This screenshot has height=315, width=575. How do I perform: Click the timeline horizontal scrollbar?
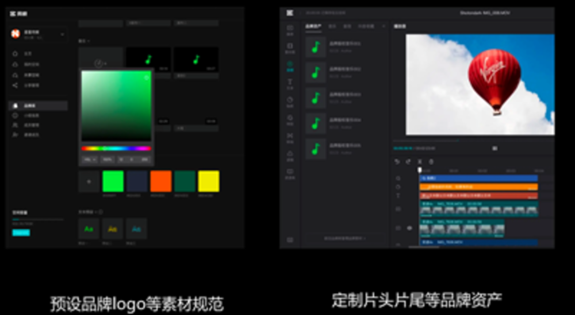[424, 247]
